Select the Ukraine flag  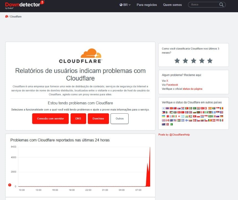click(163, 116)
